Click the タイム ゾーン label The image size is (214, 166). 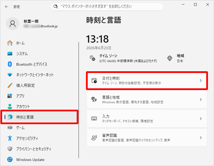pyautogui.click(x=108, y=56)
